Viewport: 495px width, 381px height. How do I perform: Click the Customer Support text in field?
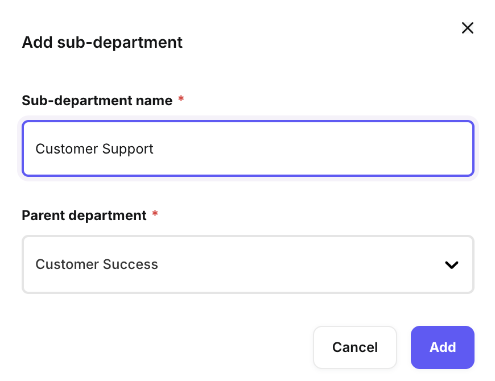coord(94,149)
